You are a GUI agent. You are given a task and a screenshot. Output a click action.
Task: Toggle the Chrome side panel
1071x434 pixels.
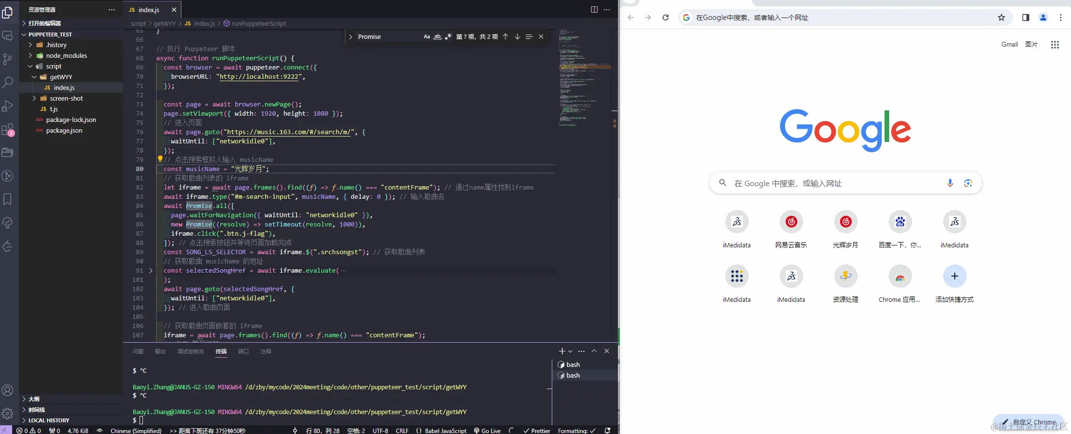[1026, 17]
